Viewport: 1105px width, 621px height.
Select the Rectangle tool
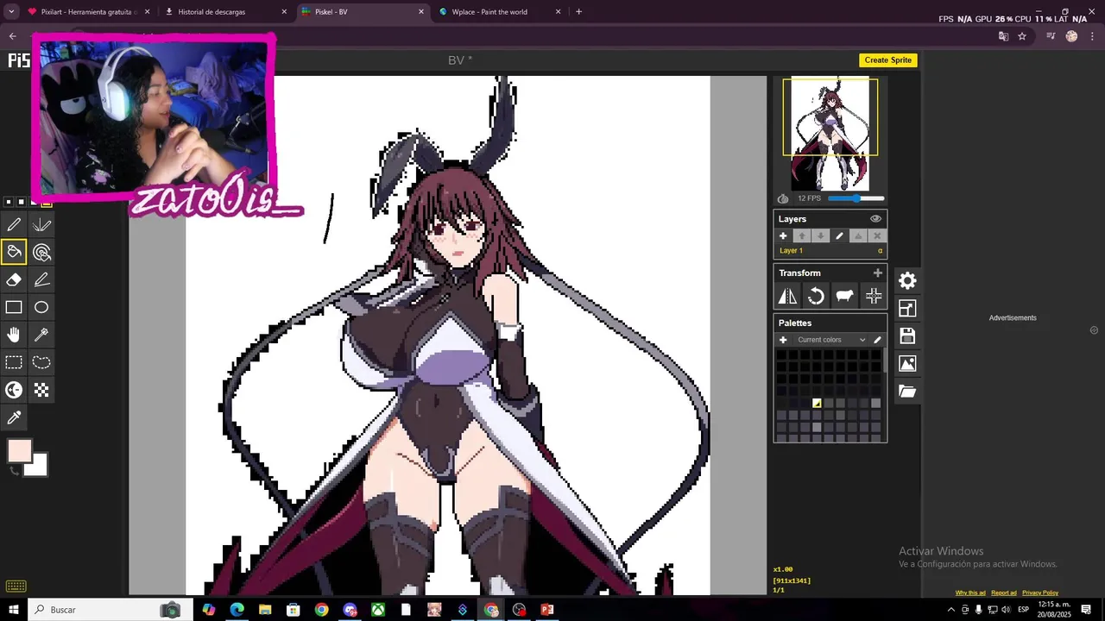tap(14, 308)
